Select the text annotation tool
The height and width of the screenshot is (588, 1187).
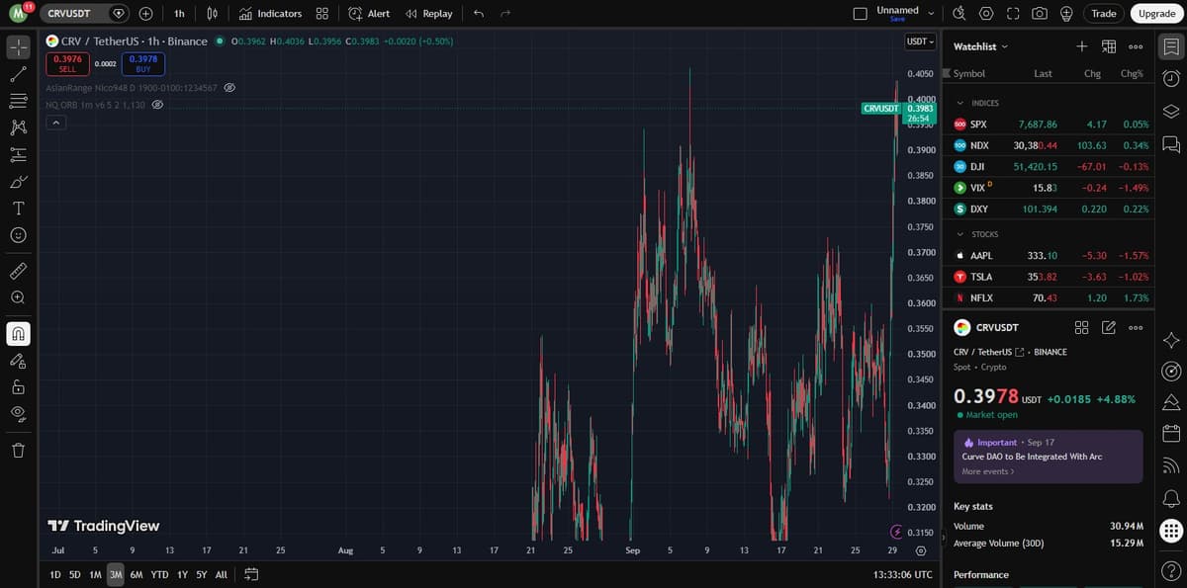(x=18, y=209)
